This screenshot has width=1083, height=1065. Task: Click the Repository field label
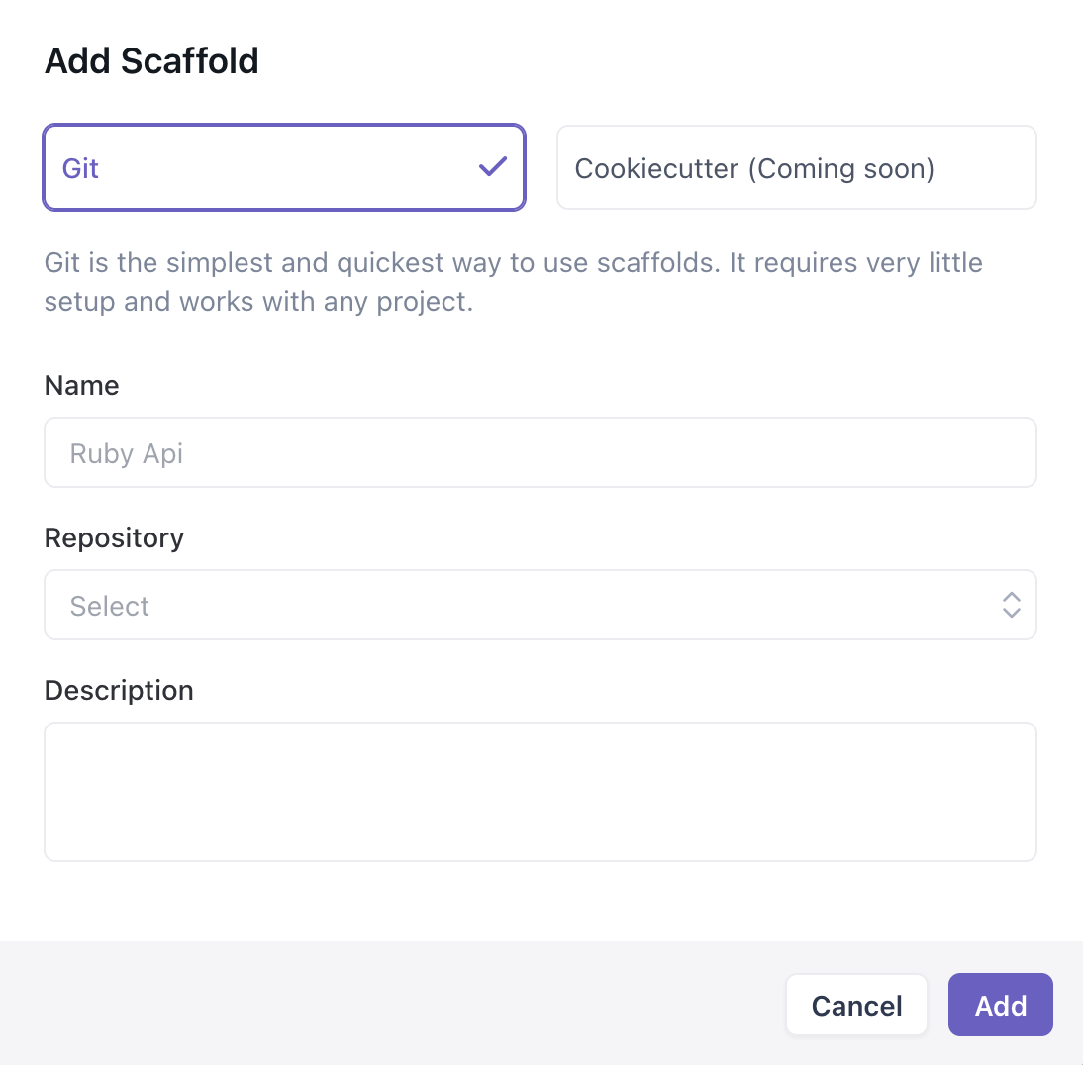(114, 537)
